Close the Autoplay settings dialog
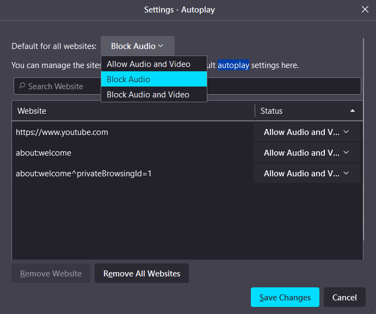376x314 pixels. click(365, 9)
